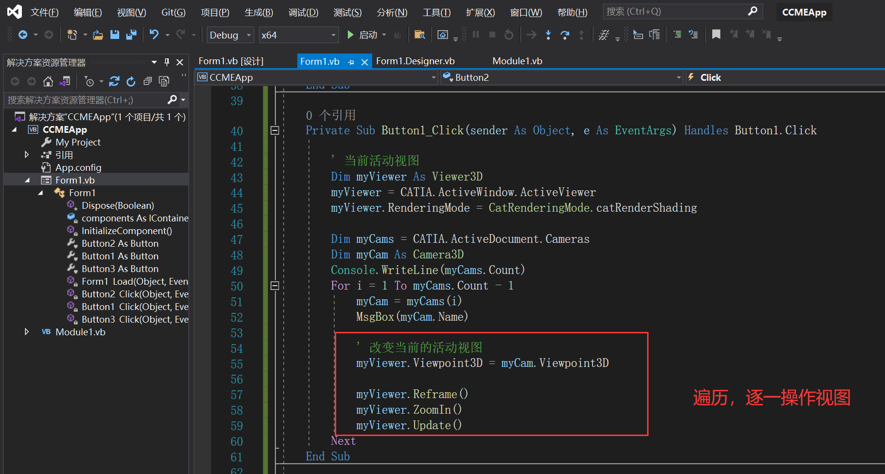Click the CCMEApp title button at top right
The image size is (885, 474).
tap(804, 12)
